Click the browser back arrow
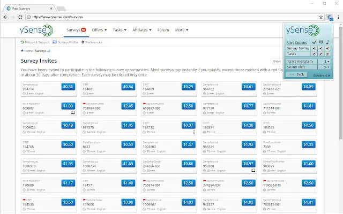343x214 pixels. (6, 17)
